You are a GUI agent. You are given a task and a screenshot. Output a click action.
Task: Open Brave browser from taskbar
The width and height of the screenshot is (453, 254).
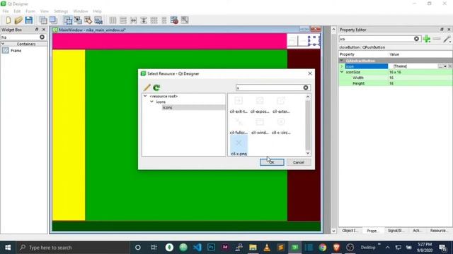336,248
